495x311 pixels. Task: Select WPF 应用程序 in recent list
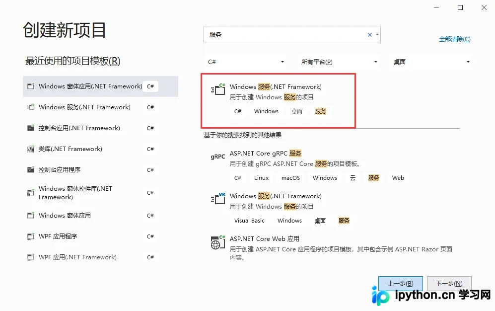100,236
